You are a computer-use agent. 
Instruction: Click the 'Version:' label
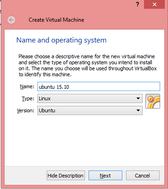25,110
